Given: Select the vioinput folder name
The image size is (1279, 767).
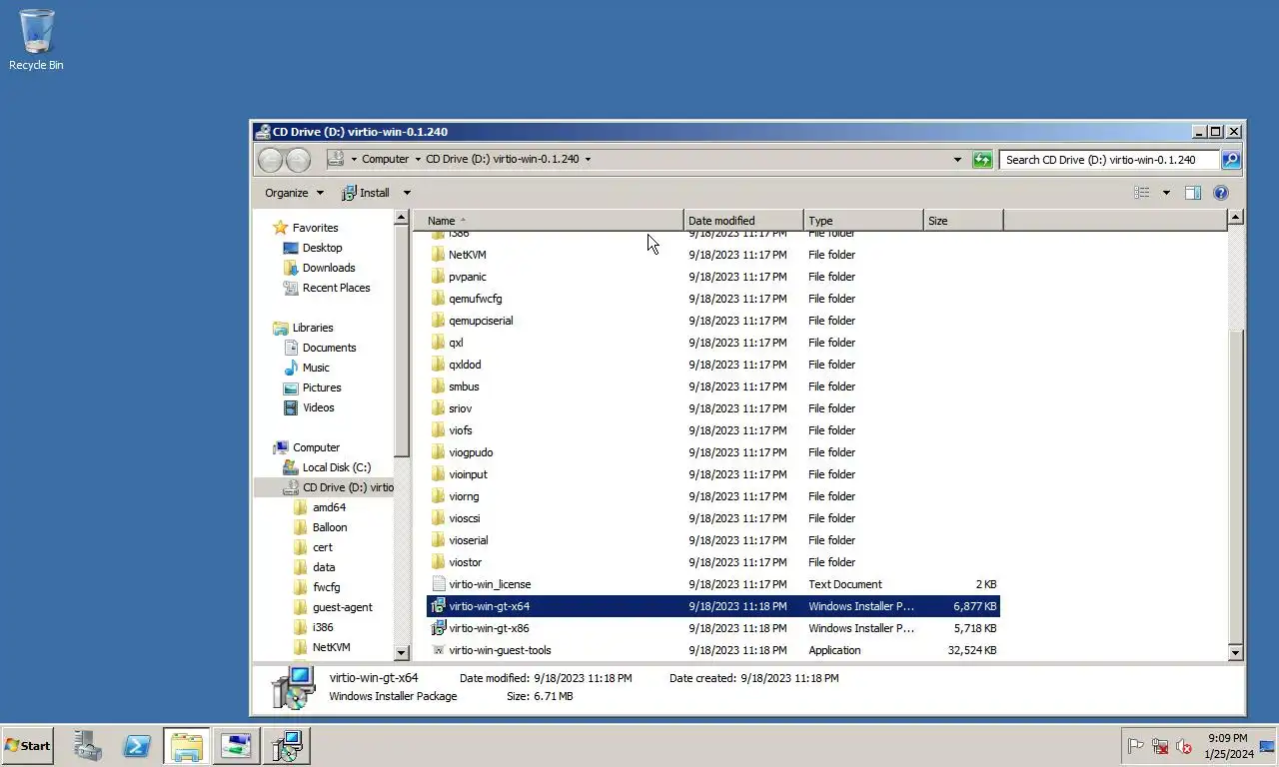Looking at the screenshot, I should 469,474.
